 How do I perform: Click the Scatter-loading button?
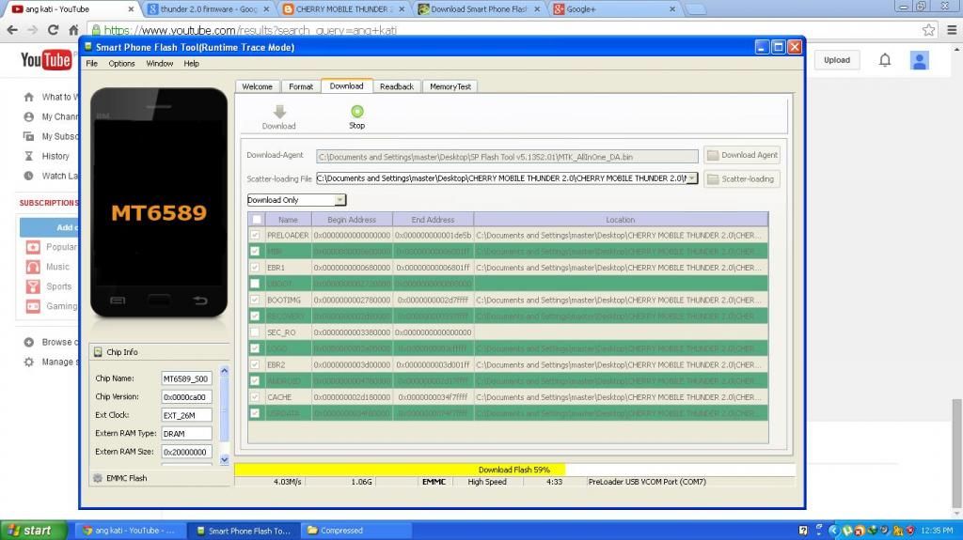pyautogui.click(x=742, y=179)
